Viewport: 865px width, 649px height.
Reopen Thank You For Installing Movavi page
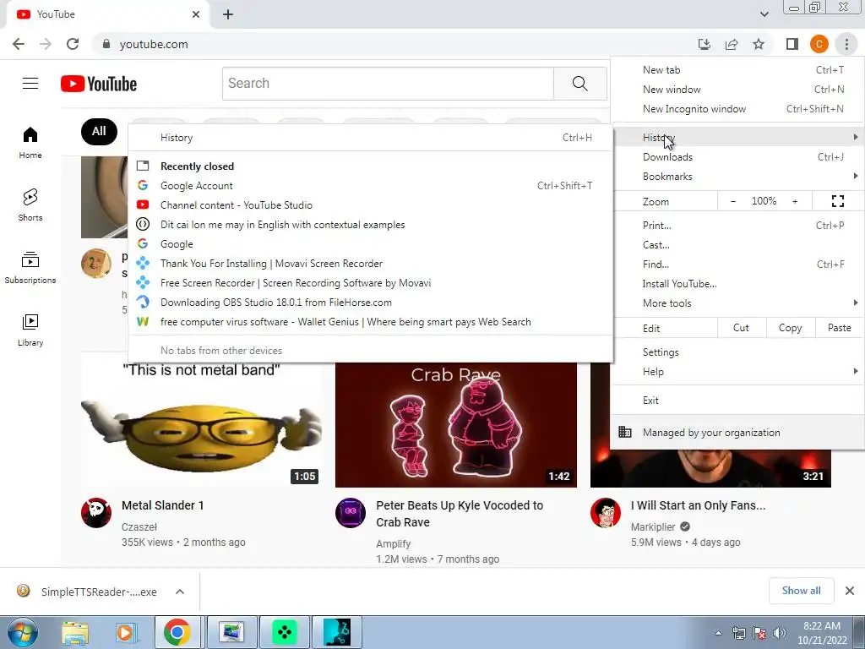click(370, 264)
